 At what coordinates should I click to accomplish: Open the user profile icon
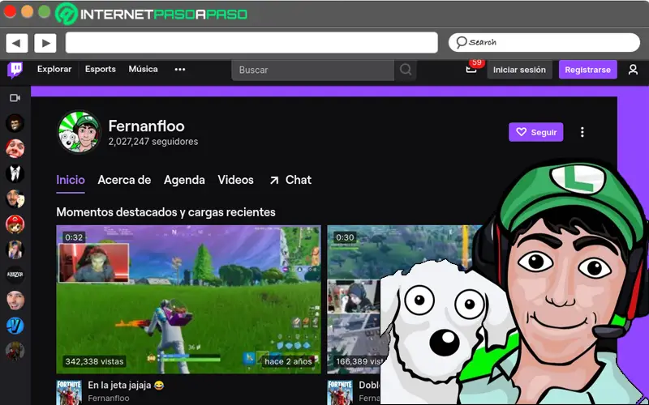tap(633, 70)
